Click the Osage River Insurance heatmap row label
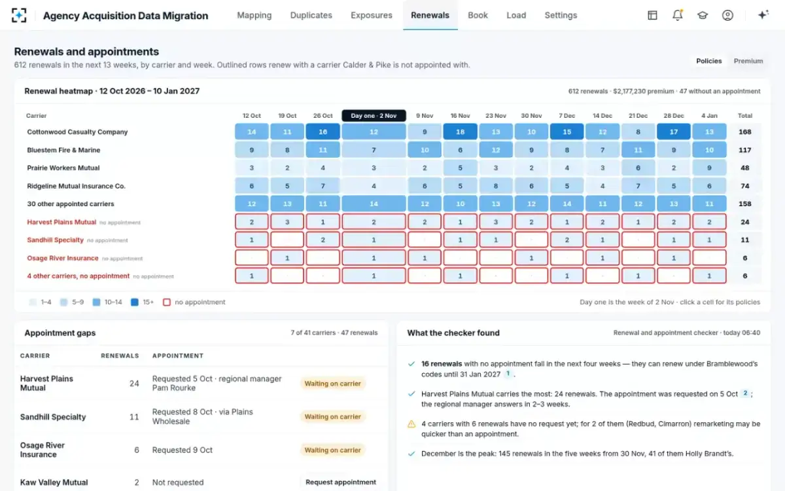Image resolution: width=785 pixels, height=491 pixels. [63, 258]
